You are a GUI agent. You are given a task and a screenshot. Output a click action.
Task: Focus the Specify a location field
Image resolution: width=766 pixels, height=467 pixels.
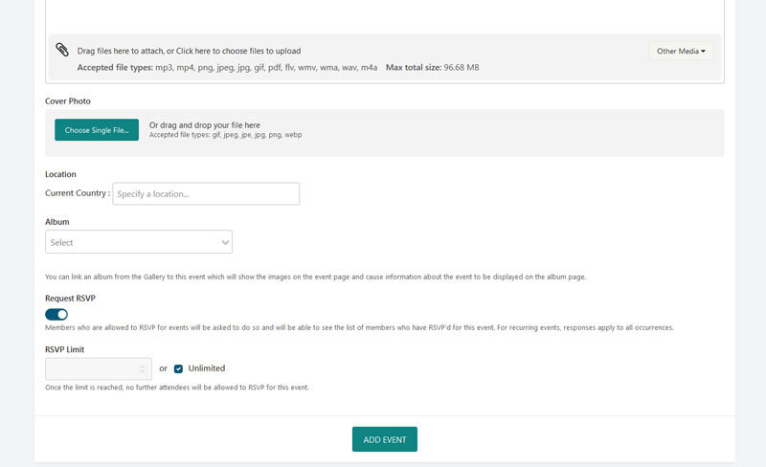coord(206,193)
